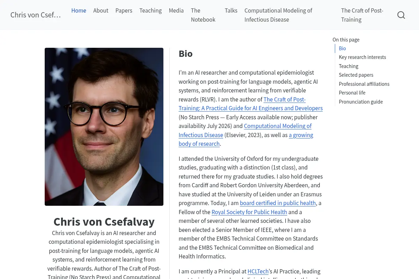Open Computational Modeling of Infectious Disease nav item

click(278, 15)
